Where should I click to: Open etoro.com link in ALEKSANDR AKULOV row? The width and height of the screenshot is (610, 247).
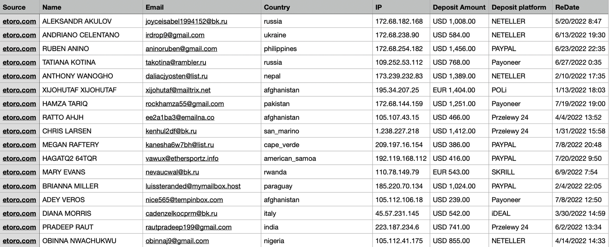point(19,21)
